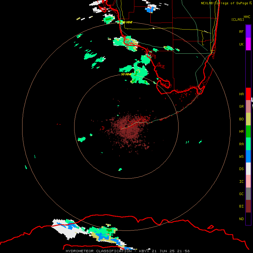Click the GC legend label
This screenshot has height=253, width=253.
pyautogui.click(x=241, y=194)
